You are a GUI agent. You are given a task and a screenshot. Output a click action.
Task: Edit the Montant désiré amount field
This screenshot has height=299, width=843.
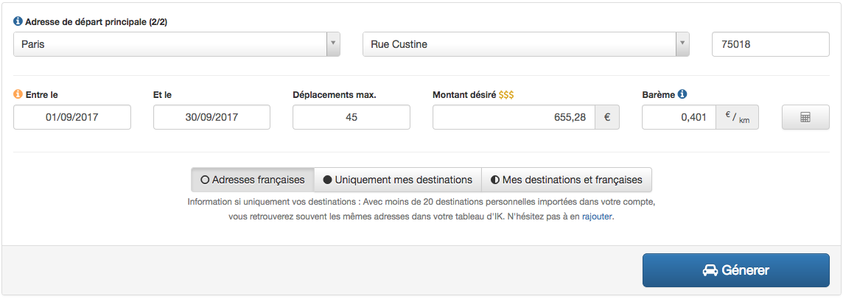click(x=513, y=118)
